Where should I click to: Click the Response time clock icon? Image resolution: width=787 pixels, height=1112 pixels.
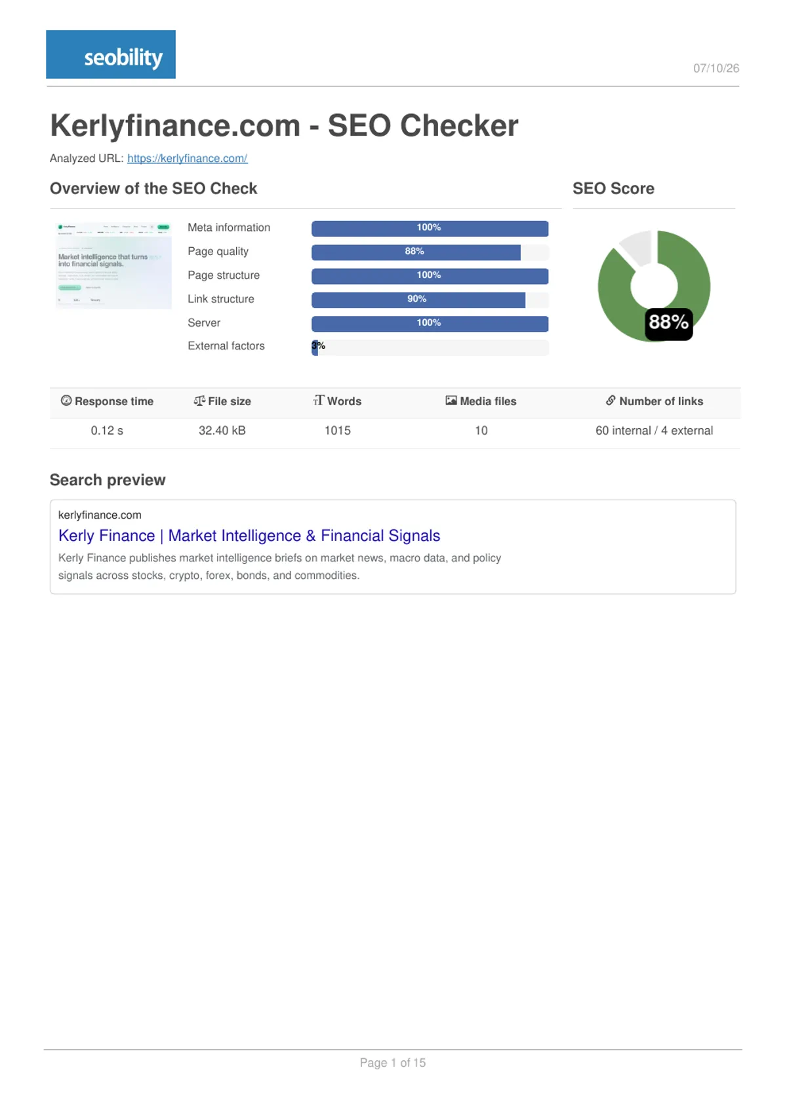point(66,401)
